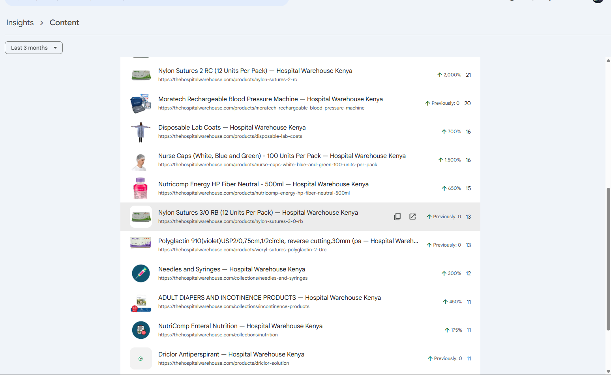Click the Needles and Syringes collection icon
The width and height of the screenshot is (611, 375).
coord(141,273)
